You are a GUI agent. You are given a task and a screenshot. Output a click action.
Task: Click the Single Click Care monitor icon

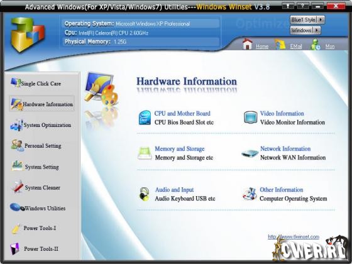coord(15,82)
